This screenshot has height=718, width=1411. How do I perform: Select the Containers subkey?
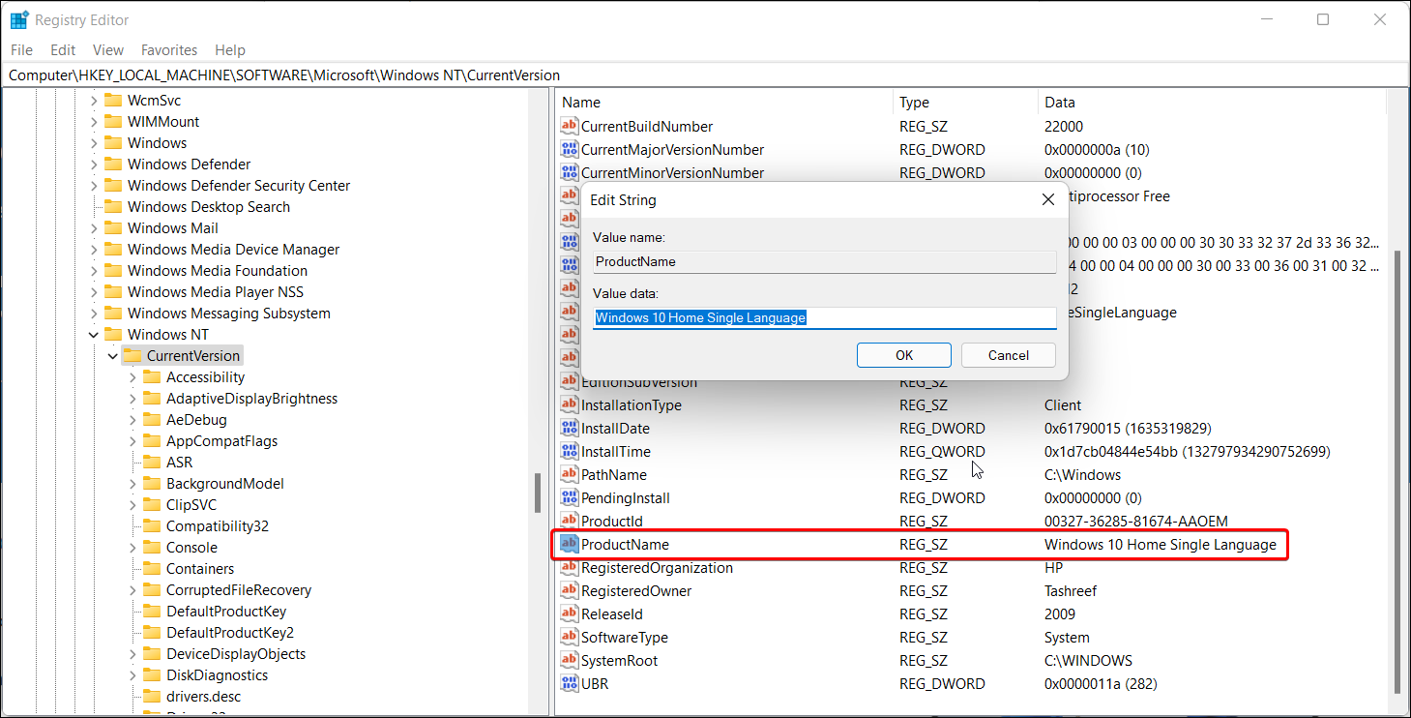200,569
